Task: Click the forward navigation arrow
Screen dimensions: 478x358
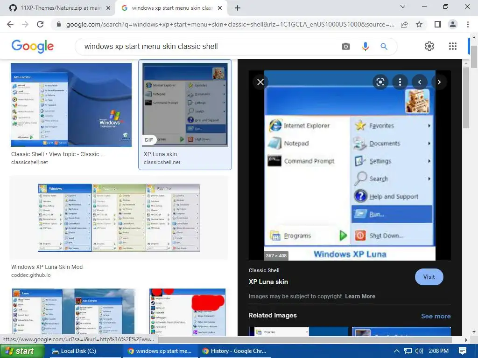Action: (25, 24)
